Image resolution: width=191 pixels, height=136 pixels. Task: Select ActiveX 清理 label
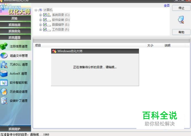coord(18,74)
